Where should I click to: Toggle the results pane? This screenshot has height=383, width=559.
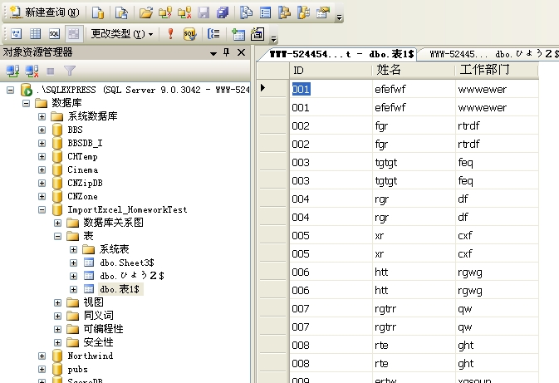tap(74, 34)
